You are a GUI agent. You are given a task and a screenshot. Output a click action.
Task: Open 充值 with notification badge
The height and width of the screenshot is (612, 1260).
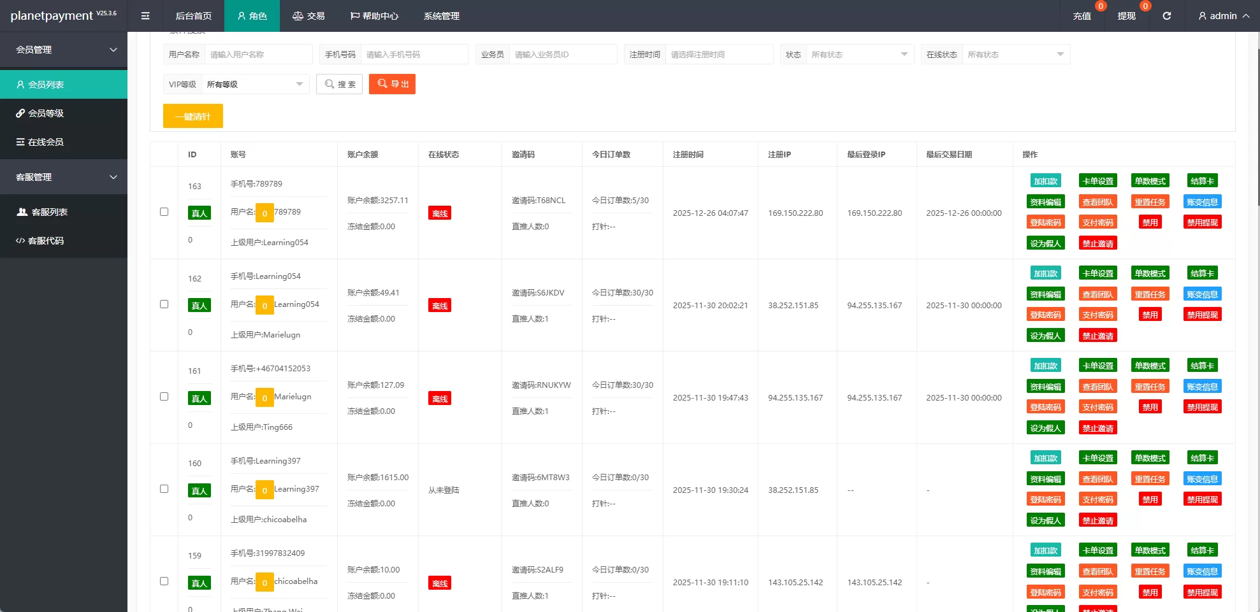[x=1082, y=16]
